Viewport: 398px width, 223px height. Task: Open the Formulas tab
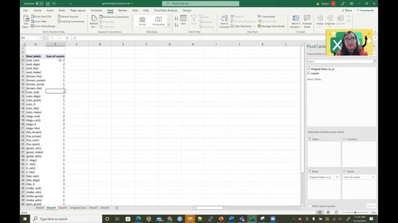(96, 11)
